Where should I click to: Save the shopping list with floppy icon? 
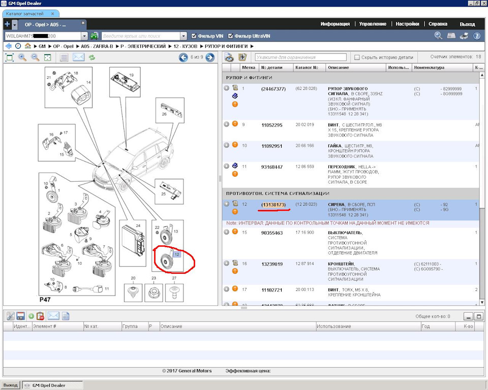click(20, 316)
